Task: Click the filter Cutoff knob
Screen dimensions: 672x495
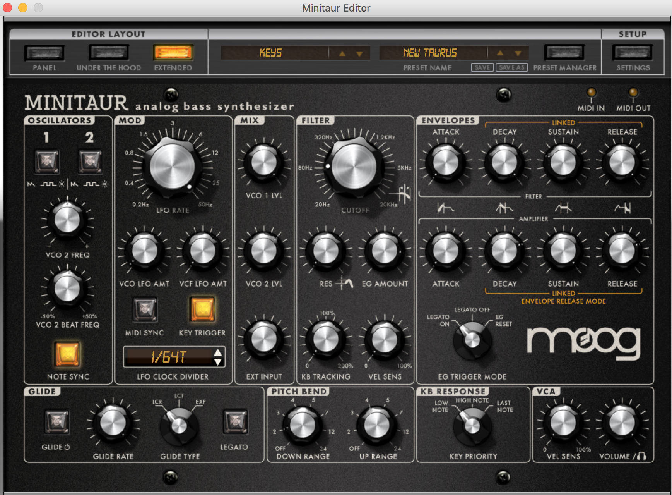Action: pos(354,167)
